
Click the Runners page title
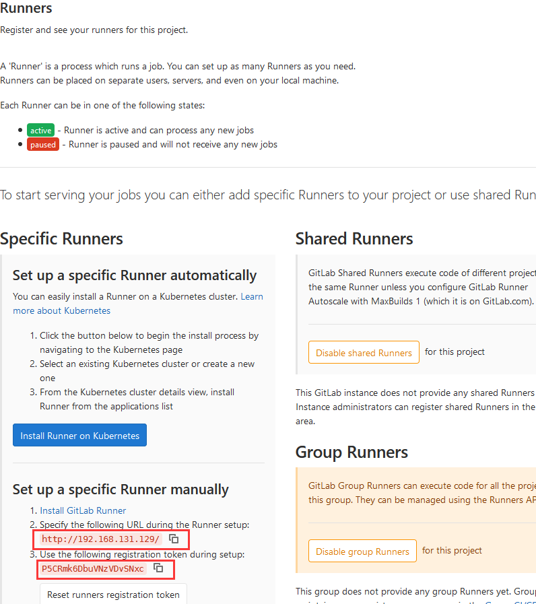click(26, 8)
